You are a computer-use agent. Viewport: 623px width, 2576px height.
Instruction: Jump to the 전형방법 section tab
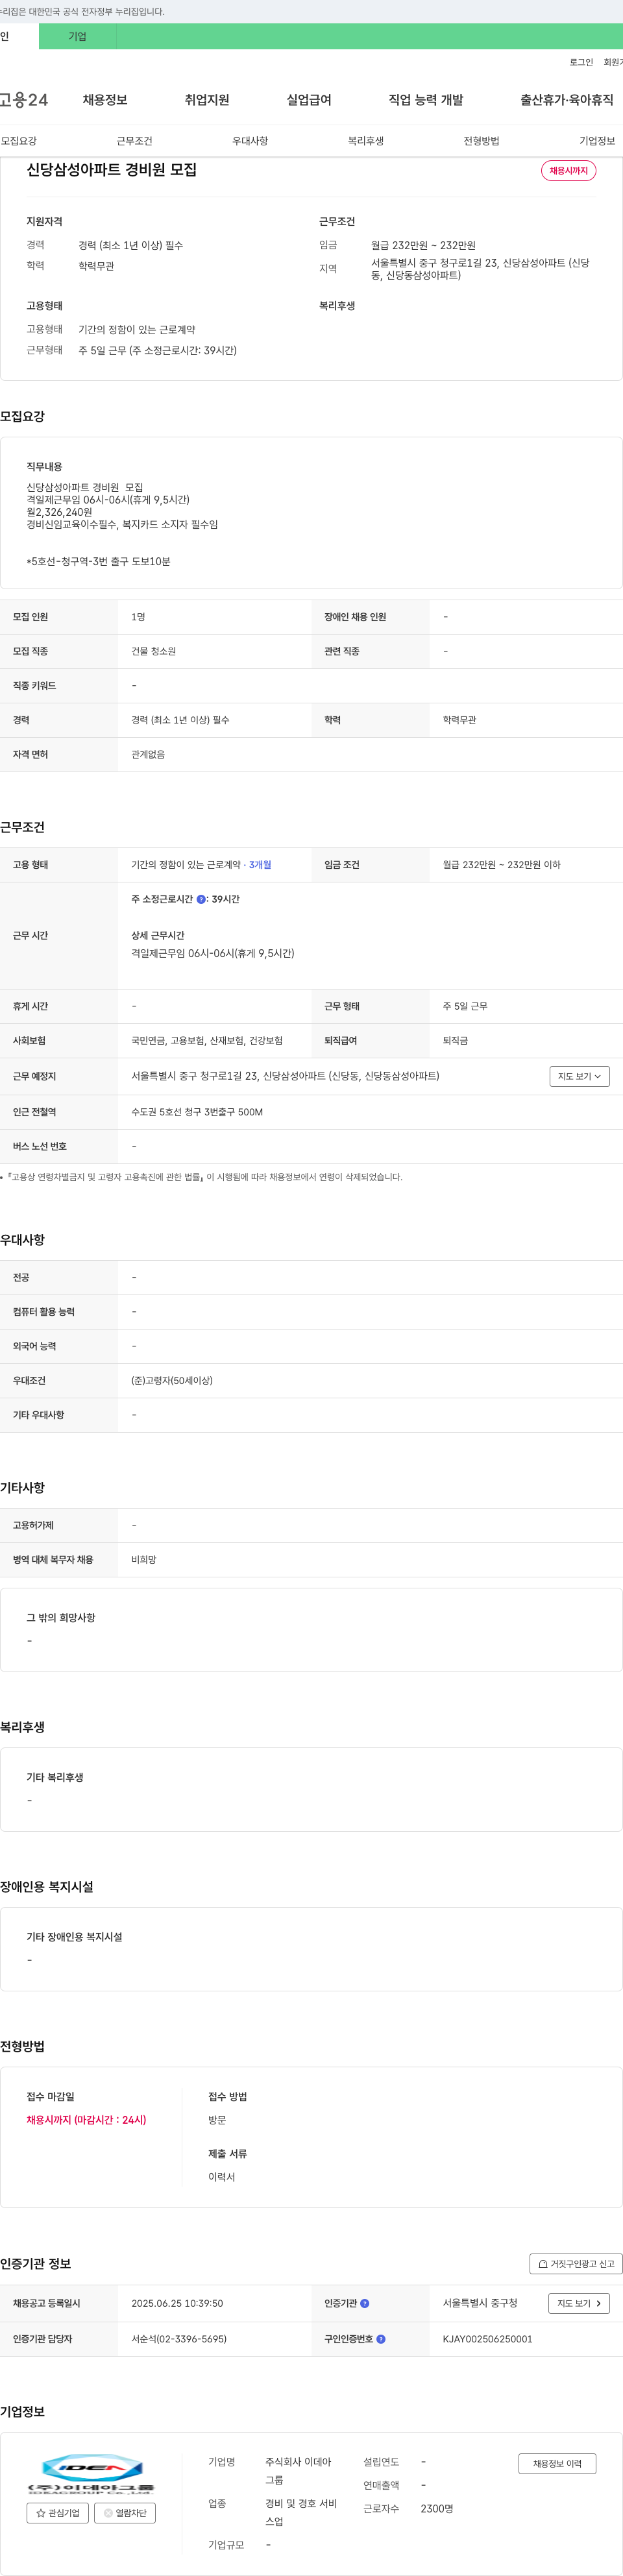(481, 141)
